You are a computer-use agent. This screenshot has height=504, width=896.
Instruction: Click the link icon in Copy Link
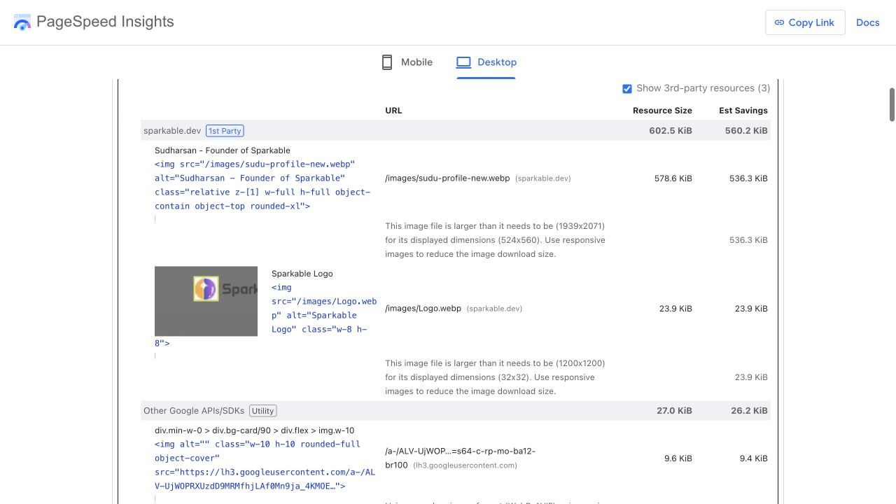(779, 22)
